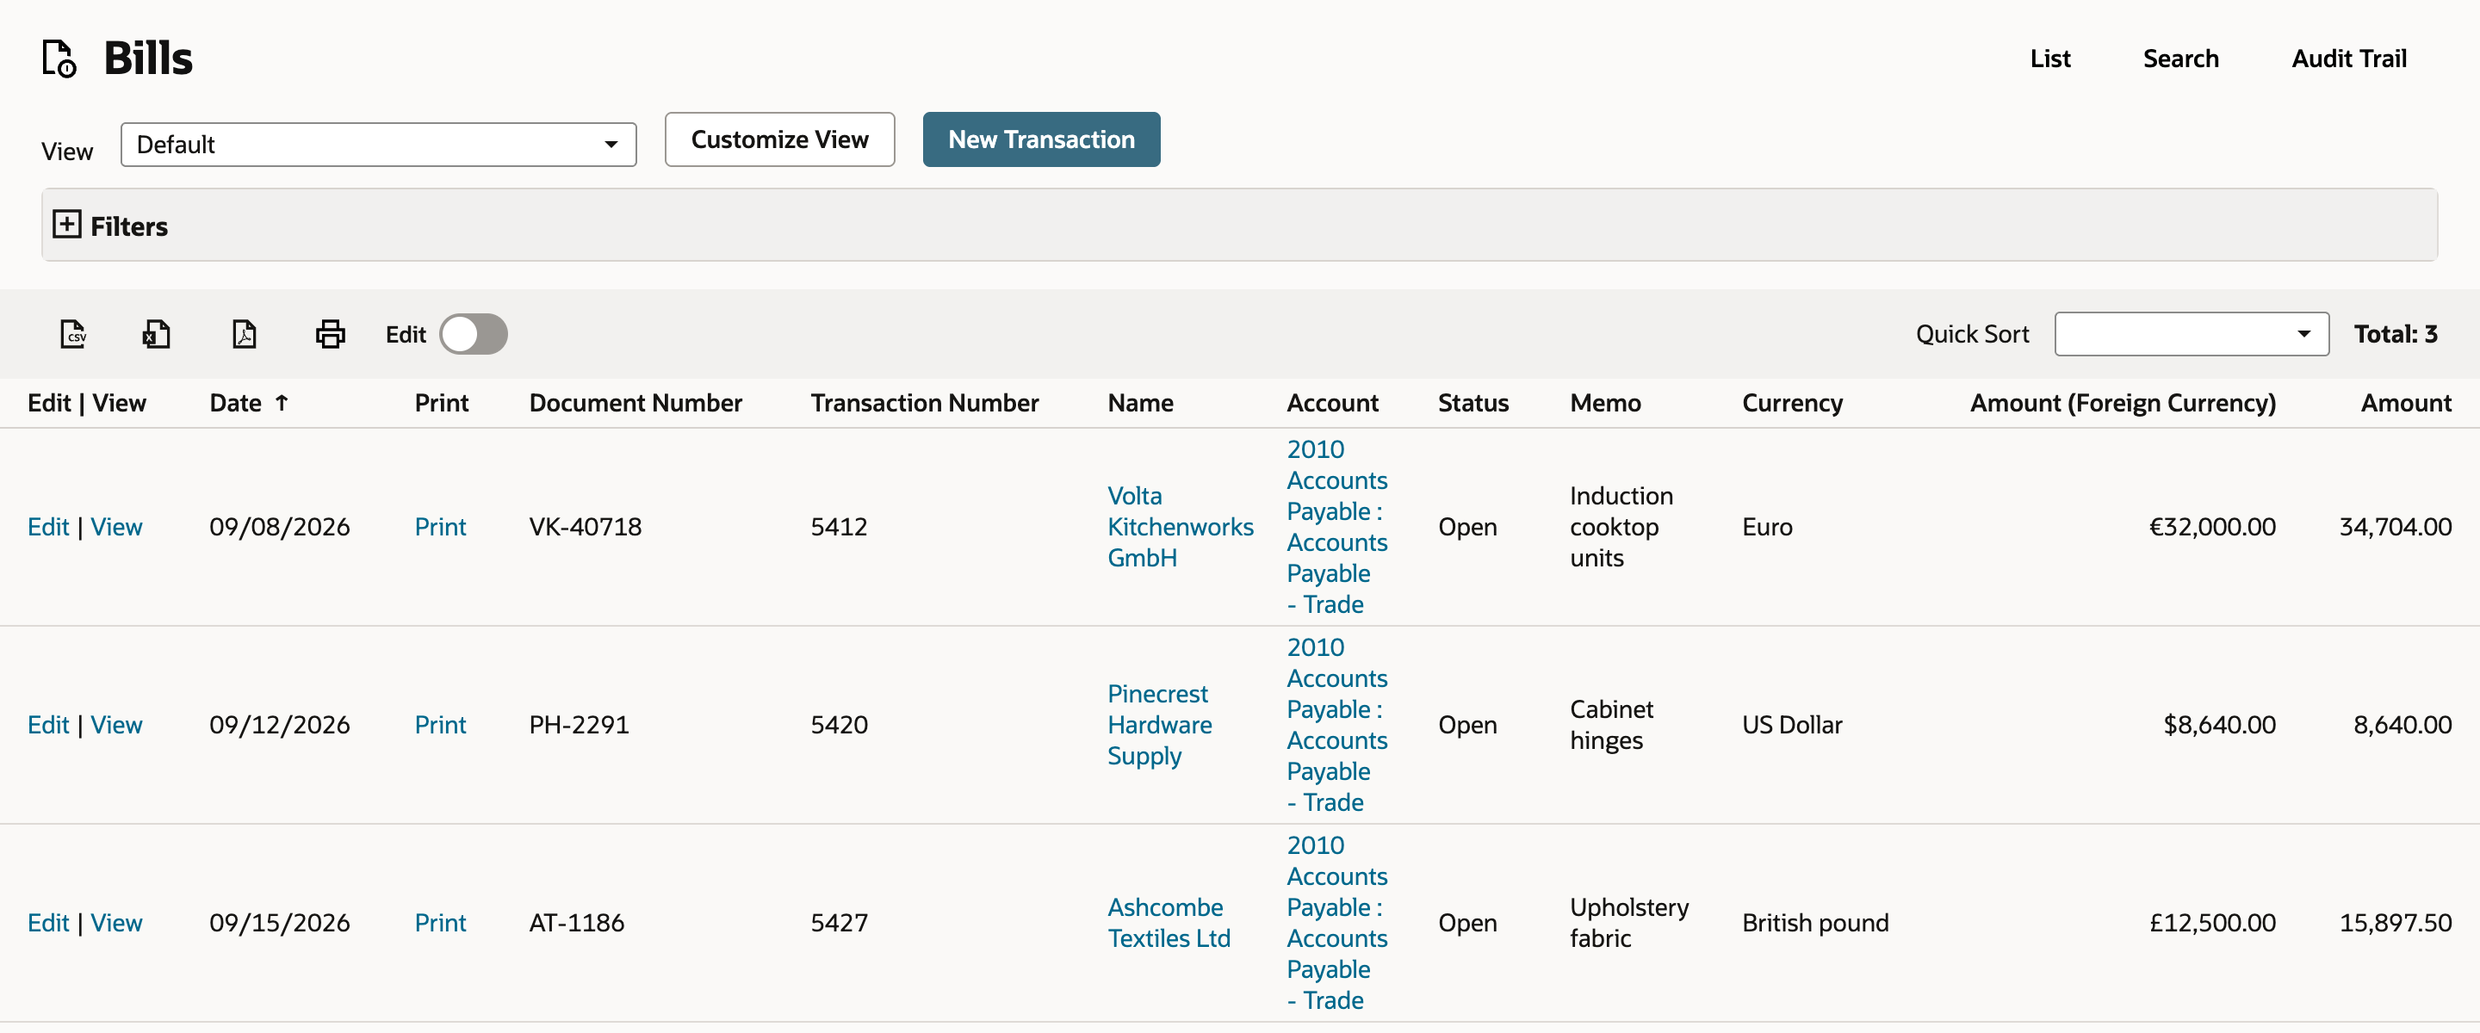Sort by Amount (Foreign Currency) header
The image size is (2480, 1033).
[x=2123, y=402]
